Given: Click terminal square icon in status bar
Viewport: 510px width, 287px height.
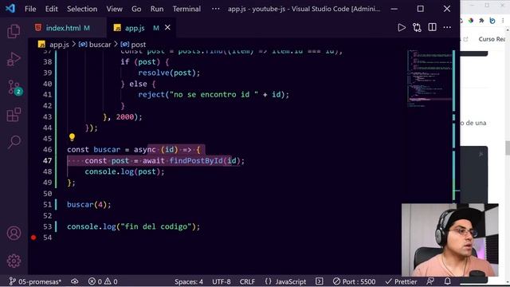Looking at the screenshot, I should point(320,281).
